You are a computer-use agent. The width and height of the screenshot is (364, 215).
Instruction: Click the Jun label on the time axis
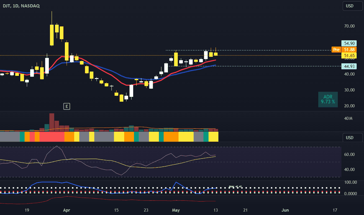[x=285, y=210]
